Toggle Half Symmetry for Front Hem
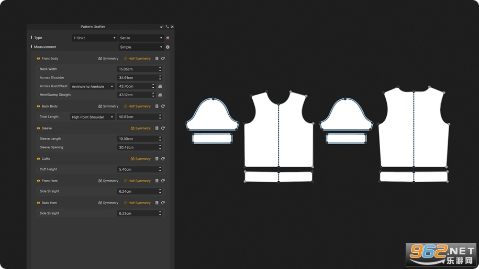This screenshot has width=479, height=269. coord(137,181)
